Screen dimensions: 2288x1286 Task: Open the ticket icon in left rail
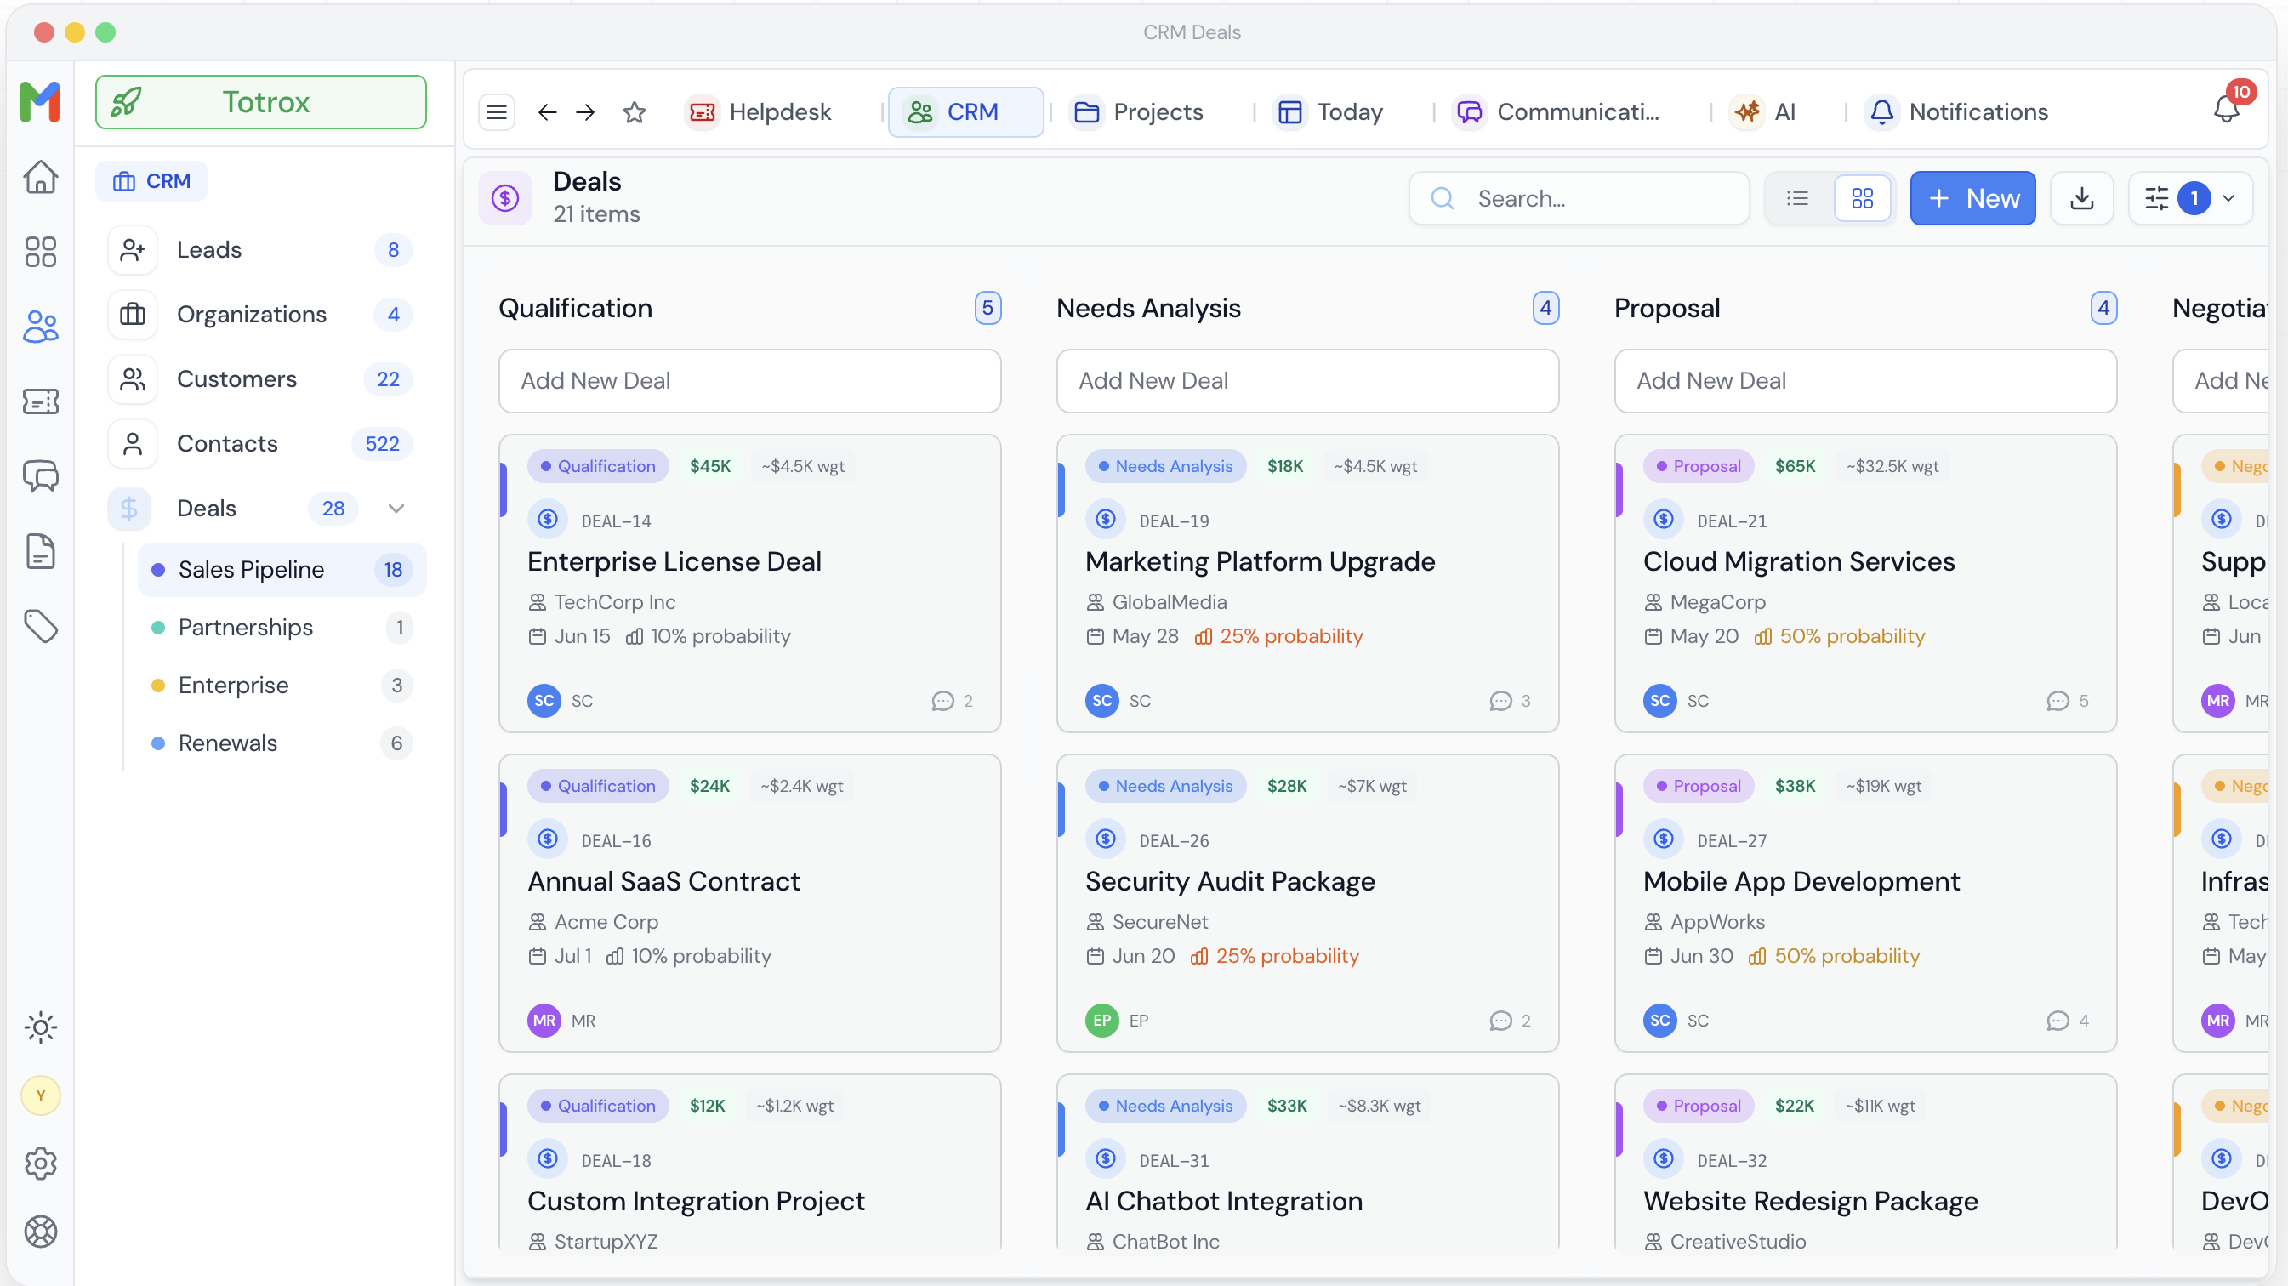pos(40,401)
